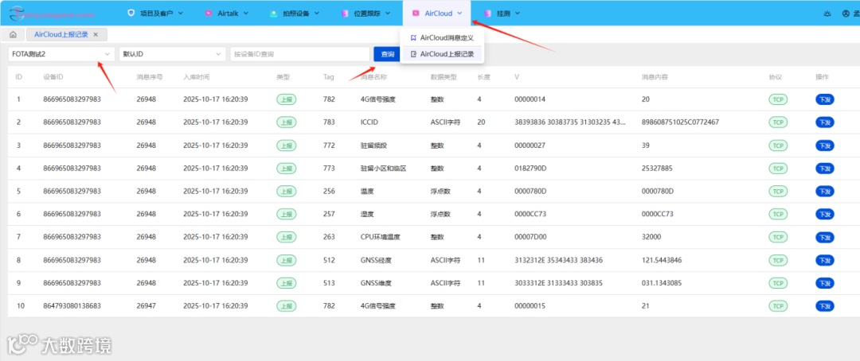Image resolution: width=860 pixels, height=361 pixels.
Task: Click the 操作 column header
Action: pos(822,77)
